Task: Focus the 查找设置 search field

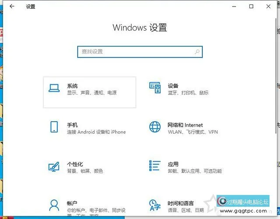Action: (x=140, y=52)
